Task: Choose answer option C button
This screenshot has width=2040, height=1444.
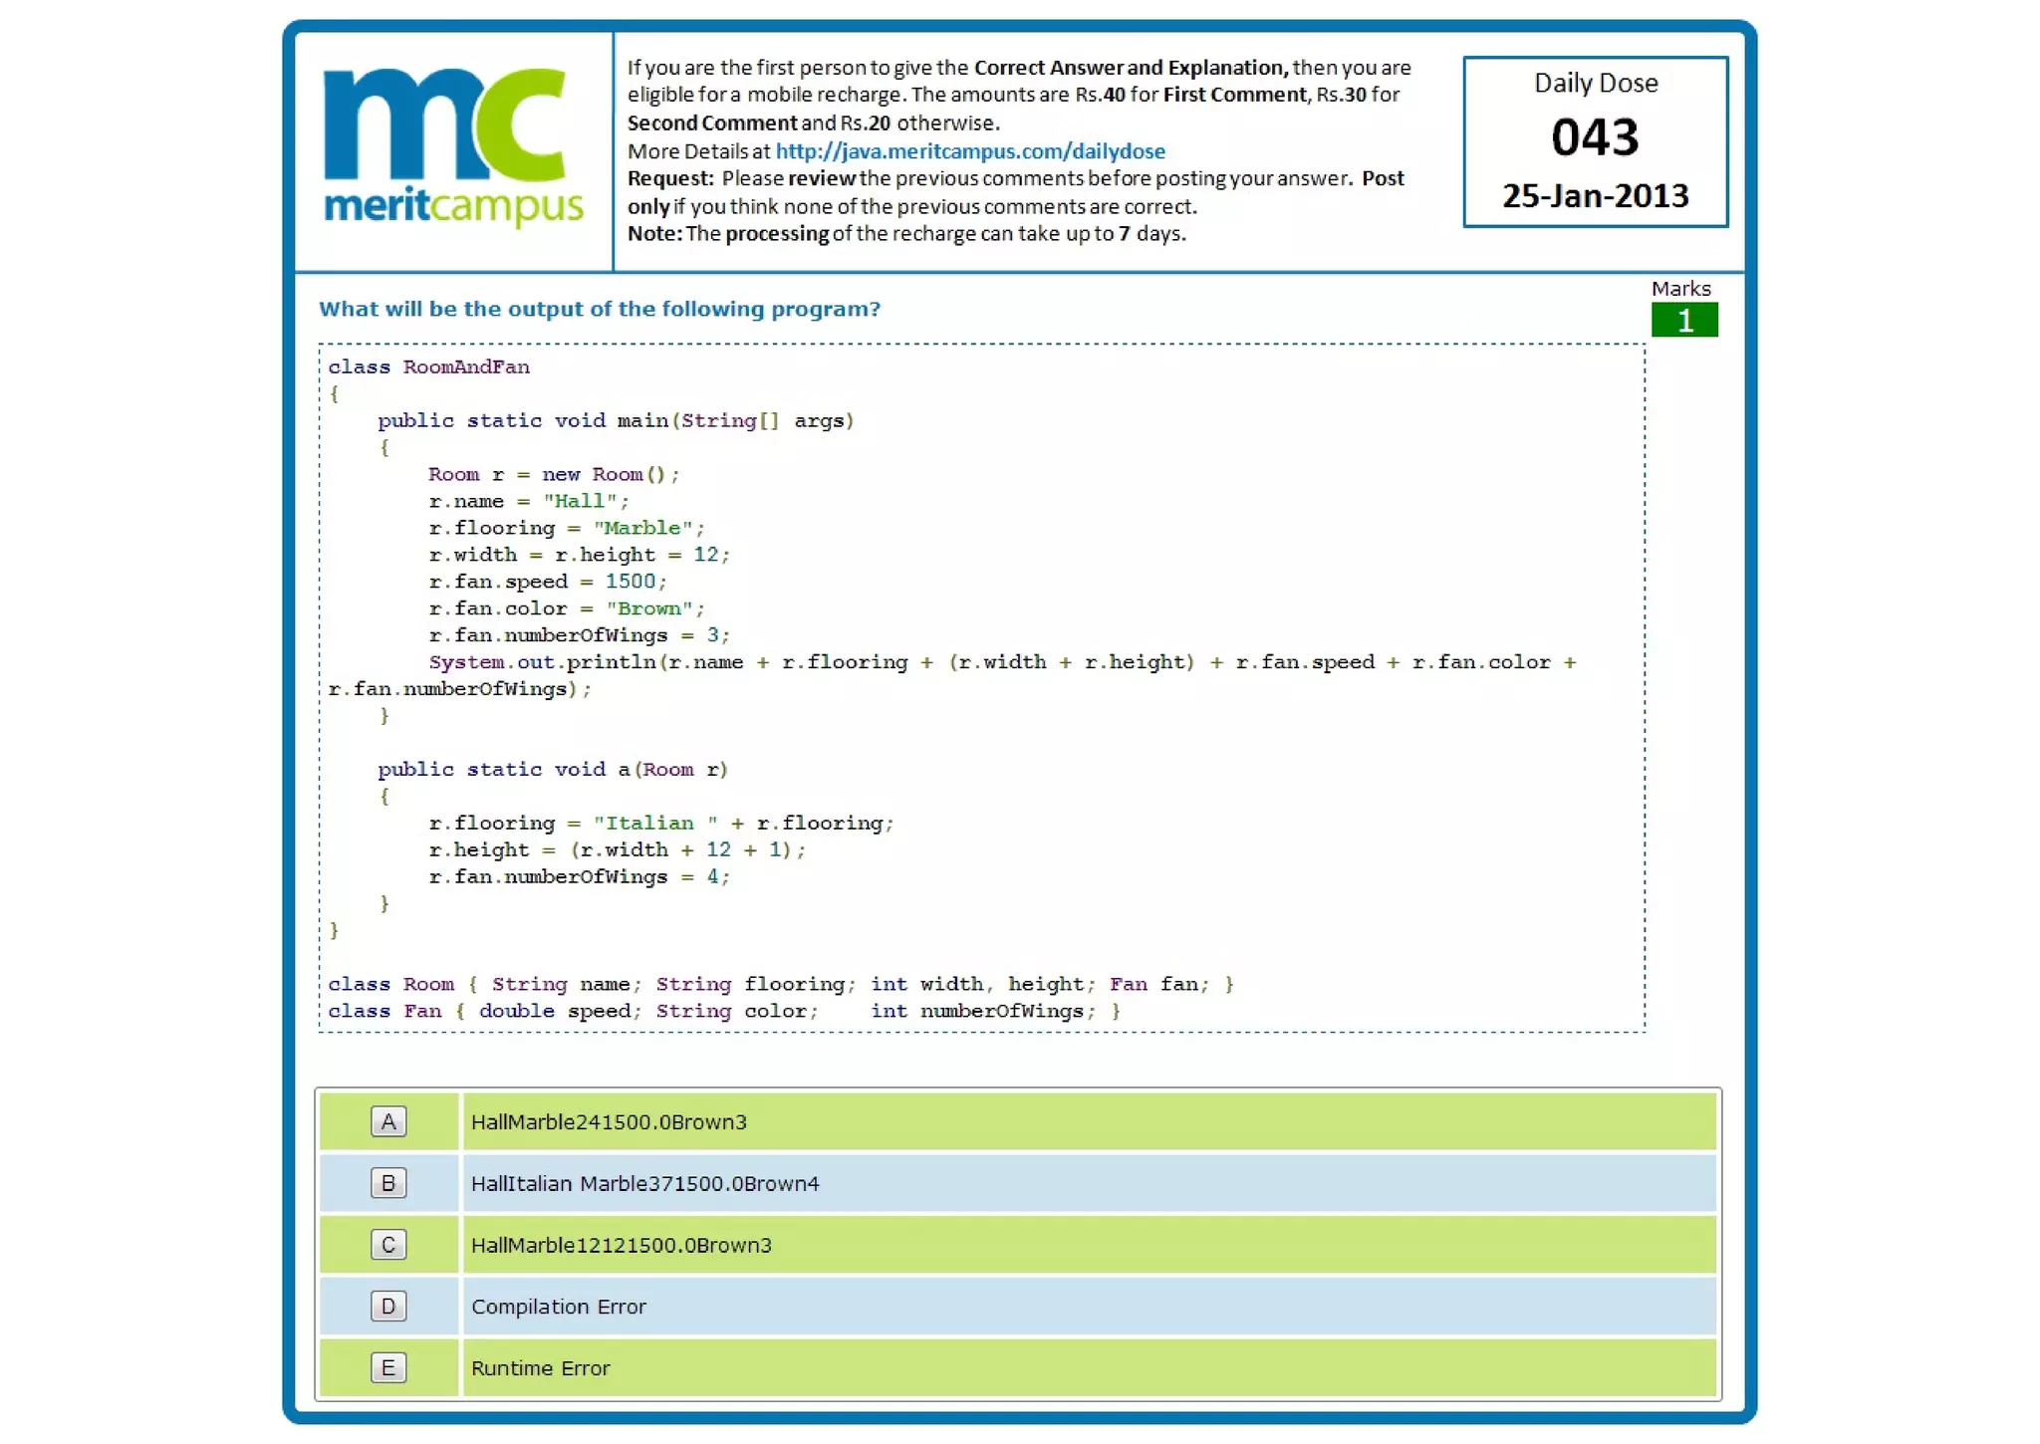Action: pyautogui.click(x=388, y=1245)
